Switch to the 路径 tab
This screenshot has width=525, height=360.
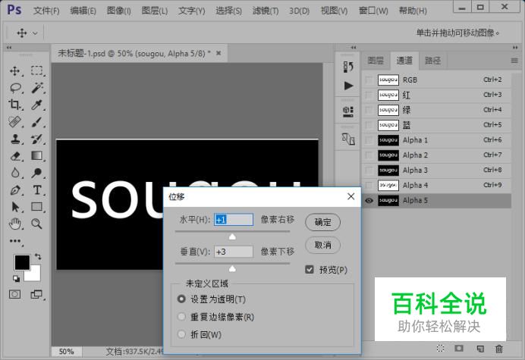pyautogui.click(x=432, y=61)
